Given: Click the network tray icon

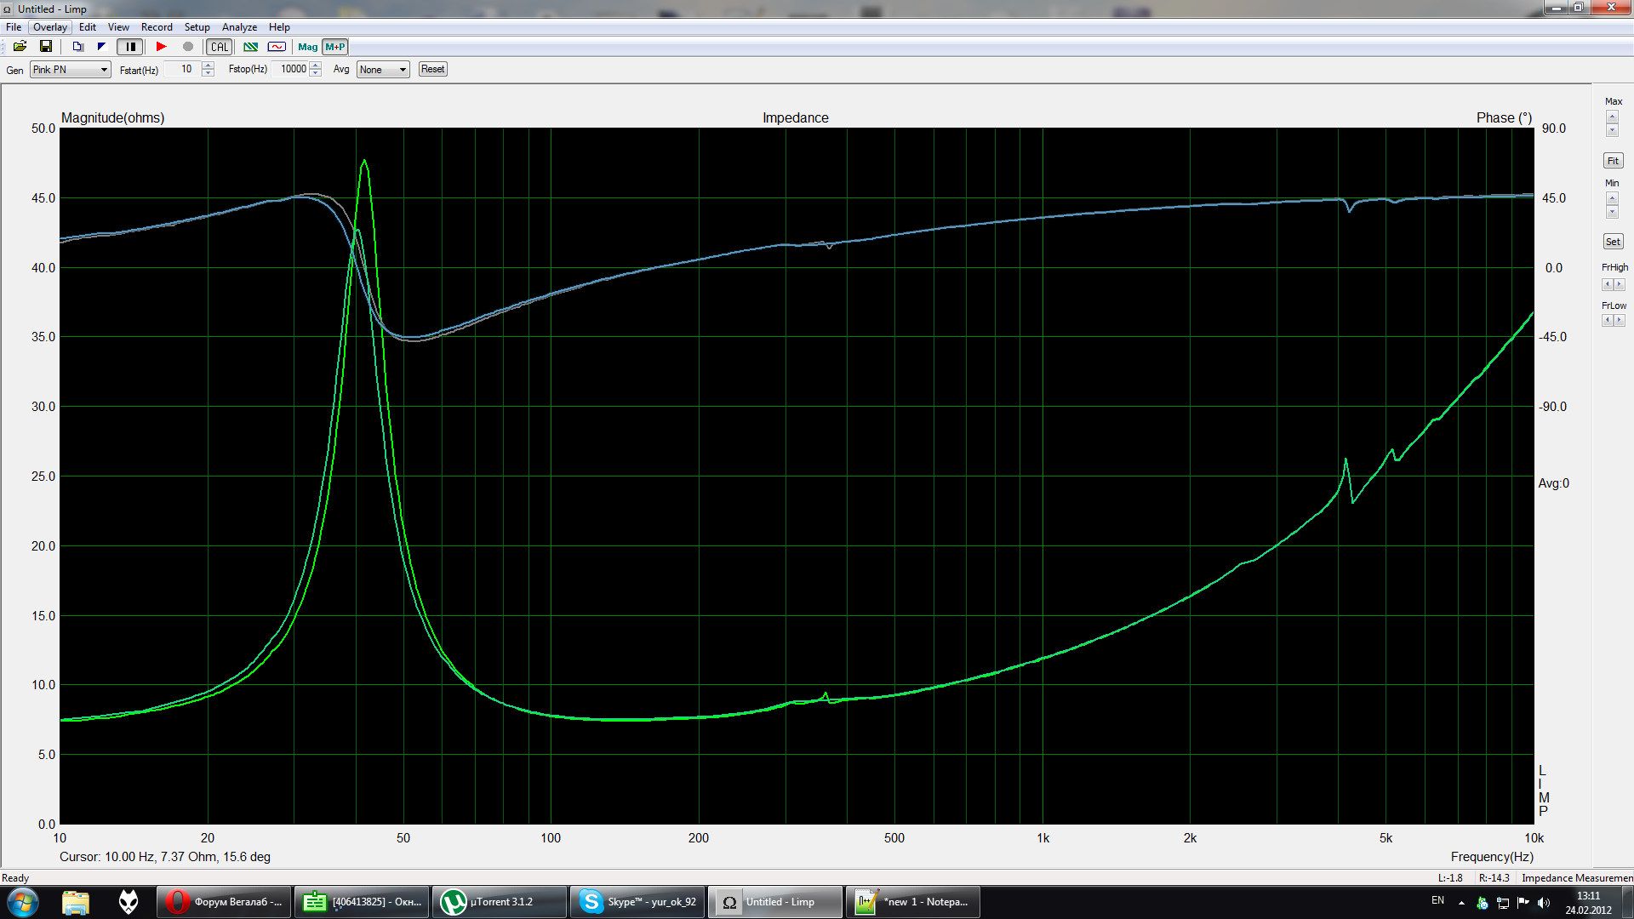Looking at the screenshot, I should click(x=1503, y=903).
